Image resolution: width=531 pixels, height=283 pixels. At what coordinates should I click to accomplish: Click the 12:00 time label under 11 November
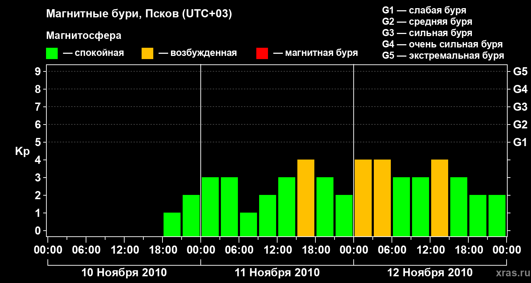[x=277, y=250]
